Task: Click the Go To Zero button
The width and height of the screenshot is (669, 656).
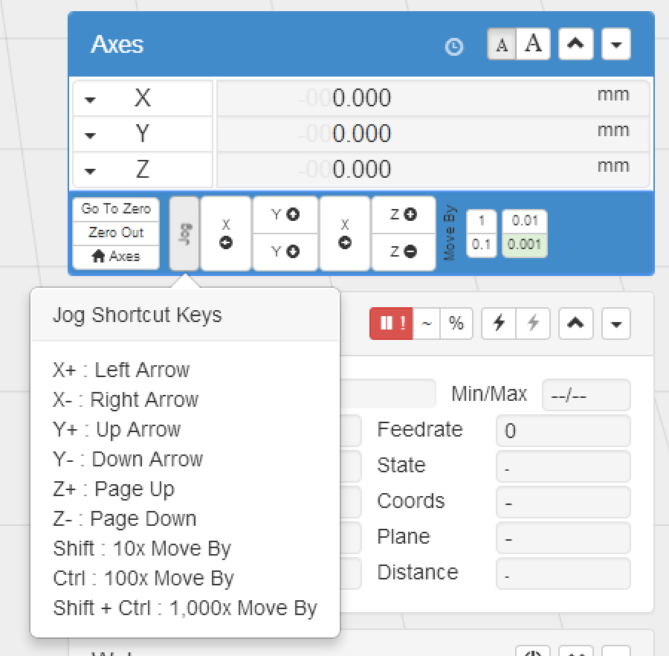Action: point(116,209)
